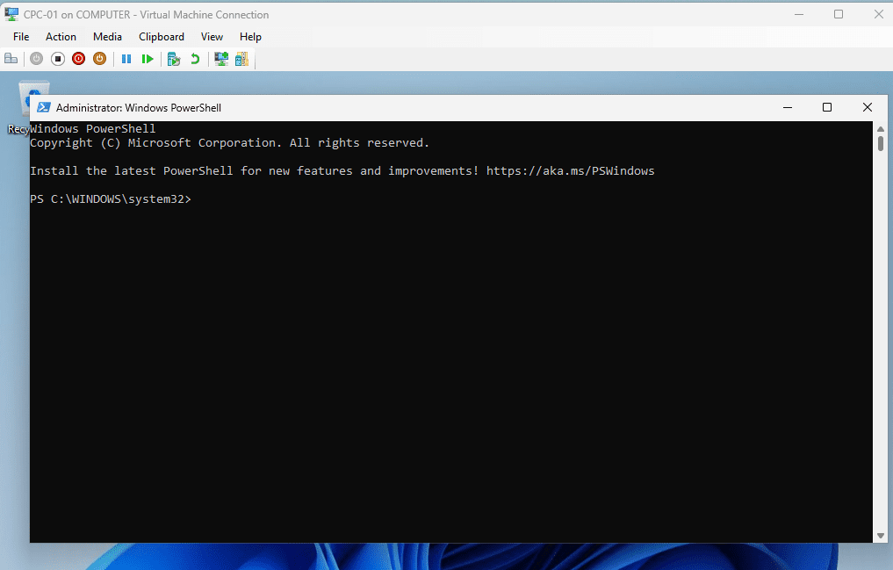893x570 pixels.
Task: Save the virtual machine state
Action: coord(99,58)
